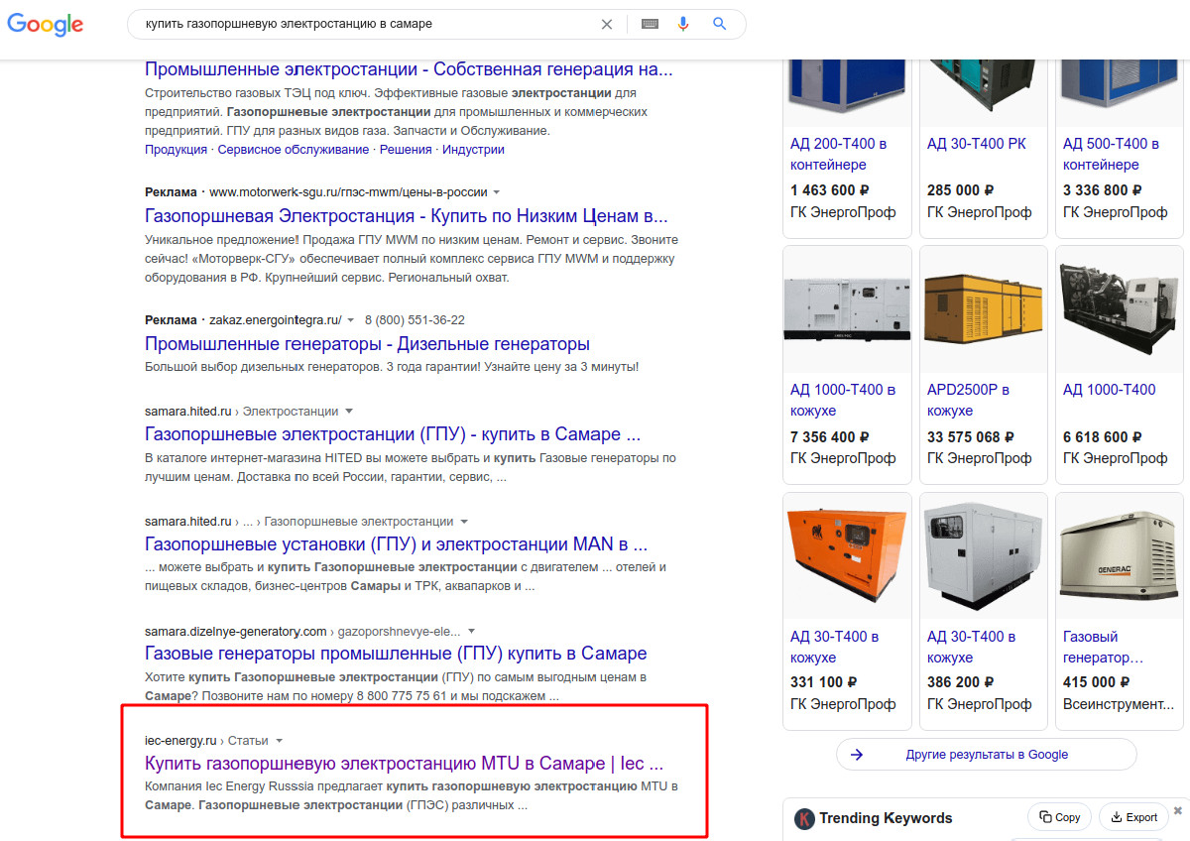Open Газопоршневая Электростанция - Купить по Низким Ценам

(x=407, y=216)
